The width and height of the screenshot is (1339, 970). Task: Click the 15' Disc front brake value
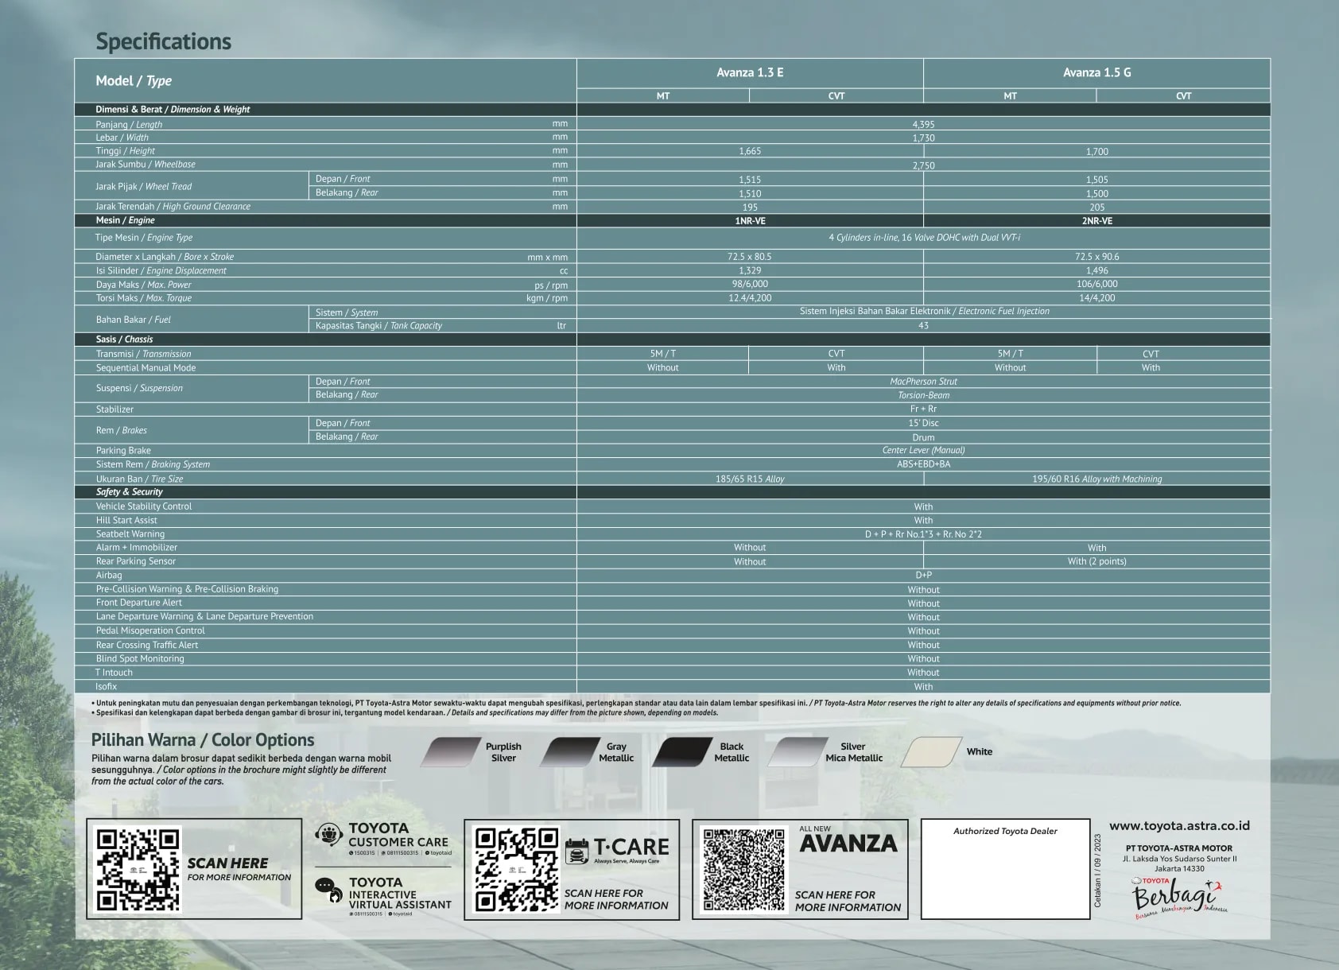923,423
